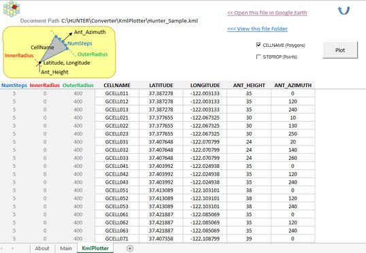Click azimuth 130 in GCELL022 row
366x253 pixels.
click(293, 126)
